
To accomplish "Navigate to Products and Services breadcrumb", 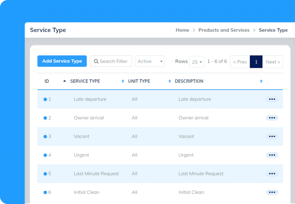I will (x=224, y=30).
